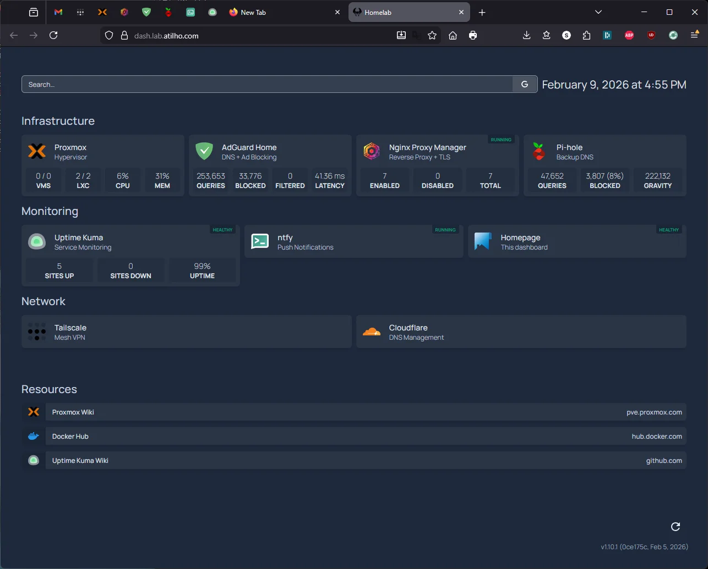Open the Uptime Kuma service monitoring icon
Screen dimensions: 708x569
36,241
